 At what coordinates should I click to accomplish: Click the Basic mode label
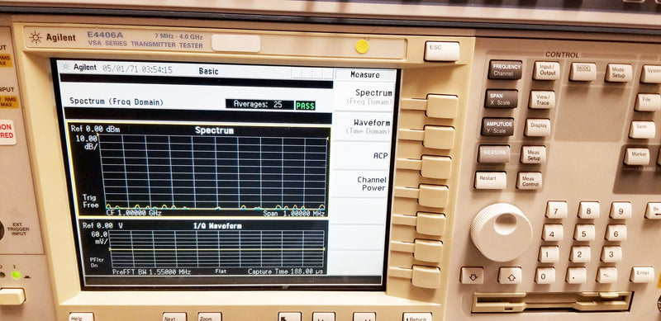coord(209,71)
